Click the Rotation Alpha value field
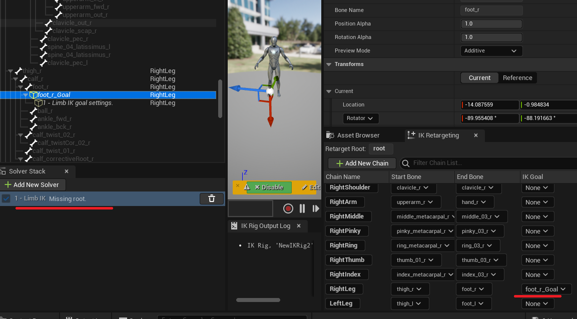The width and height of the screenshot is (577, 319). (491, 37)
